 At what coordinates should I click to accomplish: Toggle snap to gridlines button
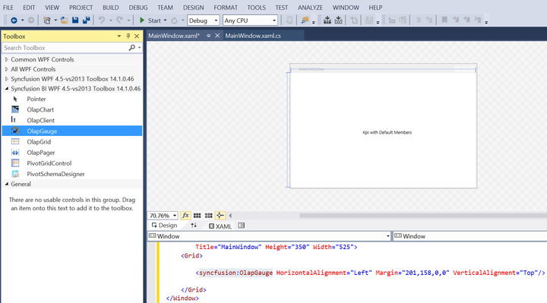click(209, 216)
